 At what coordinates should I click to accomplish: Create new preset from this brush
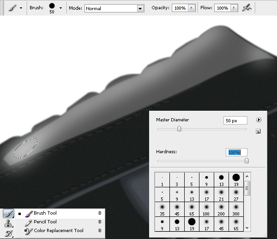pos(258,131)
